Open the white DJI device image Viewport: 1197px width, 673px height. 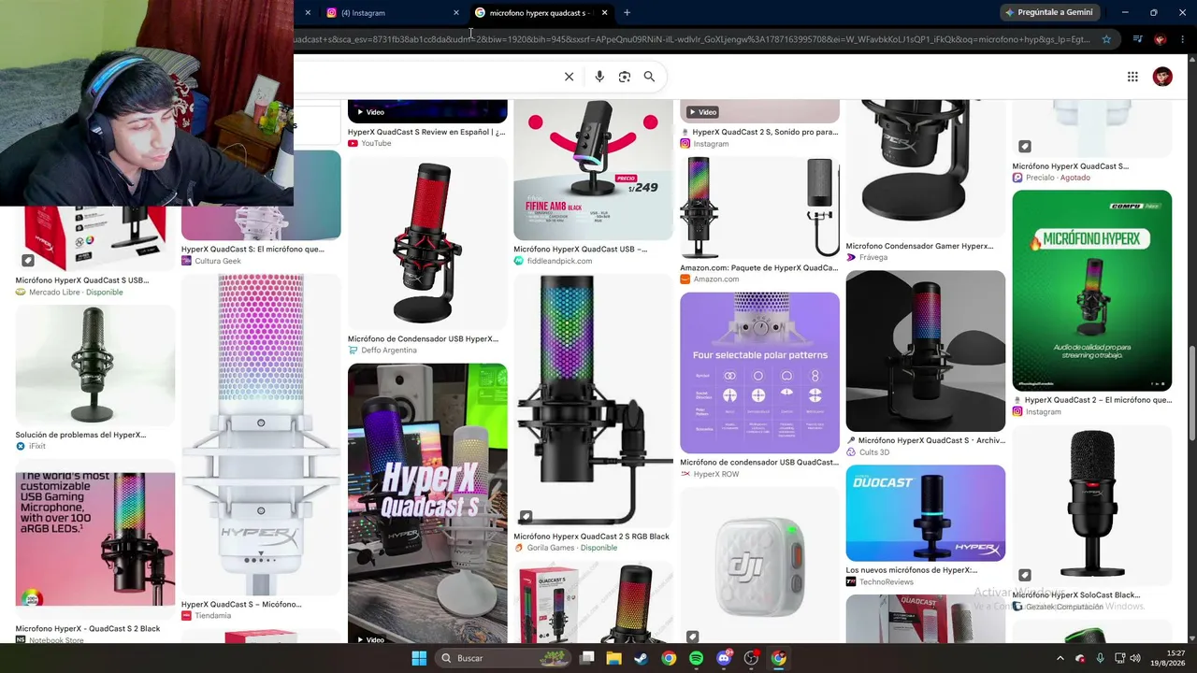pos(759,567)
